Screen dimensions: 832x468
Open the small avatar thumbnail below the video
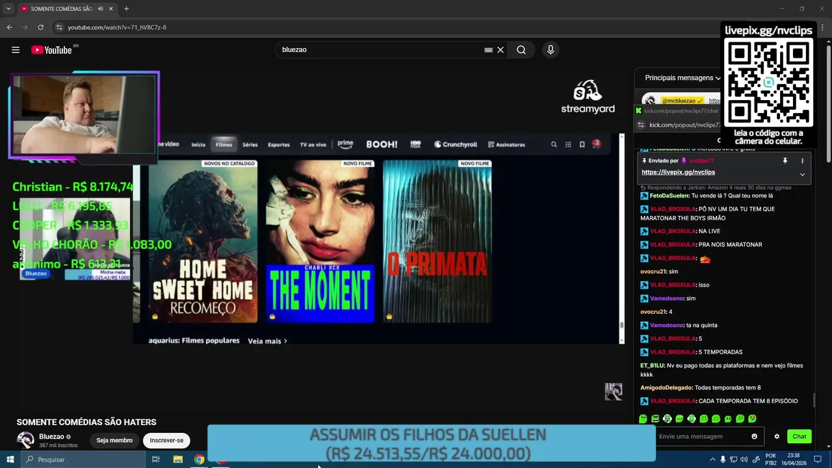(614, 391)
